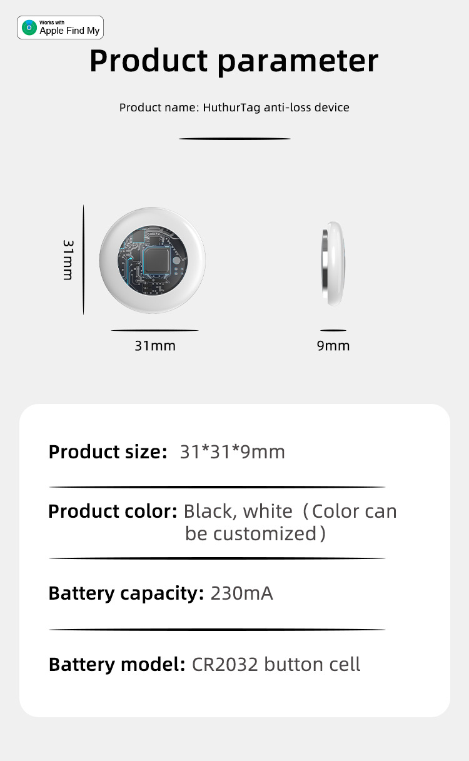Click the 31*31*9mm size value
The height and width of the screenshot is (761, 469).
(x=232, y=451)
